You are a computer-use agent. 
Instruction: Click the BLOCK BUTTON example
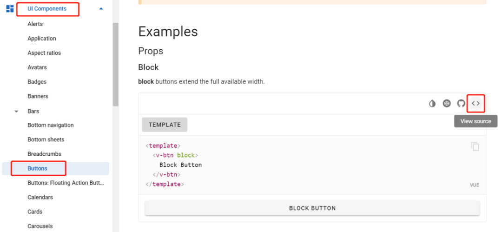312,208
